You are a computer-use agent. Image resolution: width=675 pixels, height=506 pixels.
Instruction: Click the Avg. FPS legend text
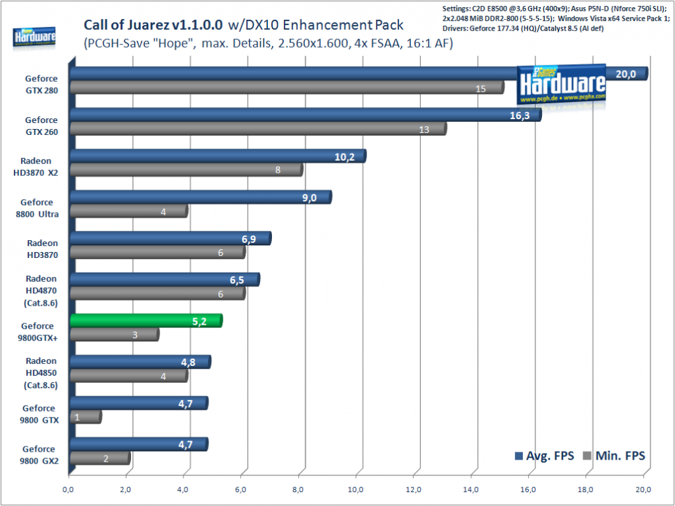pyautogui.click(x=550, y=456)
